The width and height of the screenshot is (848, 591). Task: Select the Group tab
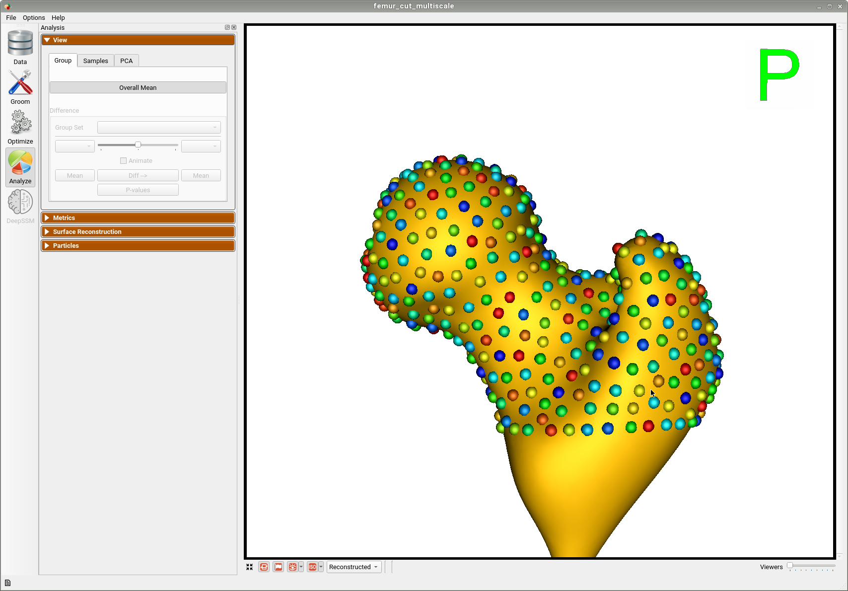click(x=63, y=60)
